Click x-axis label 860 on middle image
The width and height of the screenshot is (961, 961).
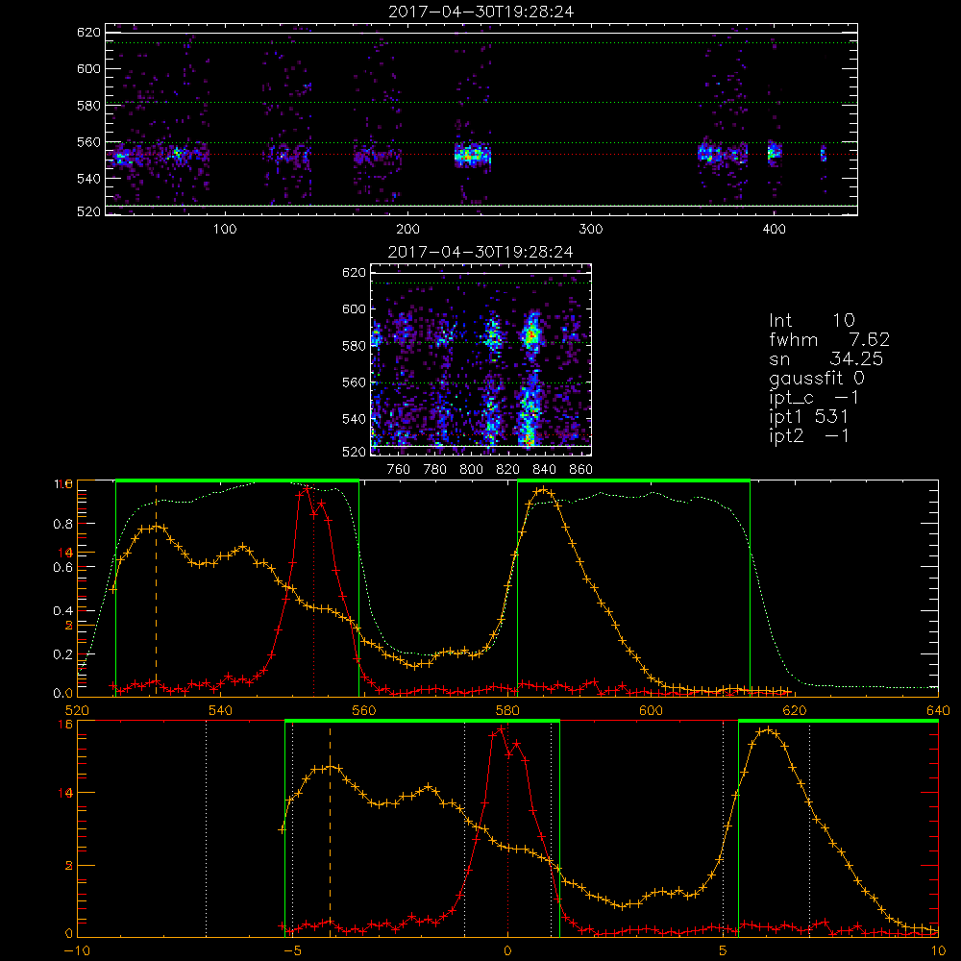tap(581, 470)
